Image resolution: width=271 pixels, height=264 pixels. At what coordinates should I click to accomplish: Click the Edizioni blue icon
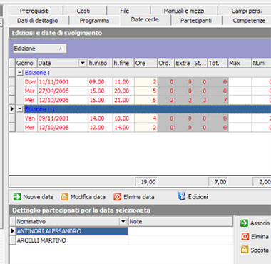click(182, 196)
